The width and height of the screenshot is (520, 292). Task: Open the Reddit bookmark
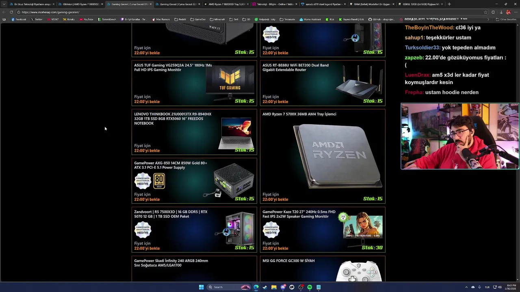(180, 19)
